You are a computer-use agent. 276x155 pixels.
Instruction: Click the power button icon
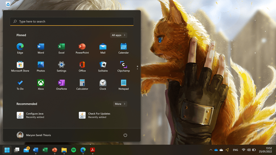[125, 135]
